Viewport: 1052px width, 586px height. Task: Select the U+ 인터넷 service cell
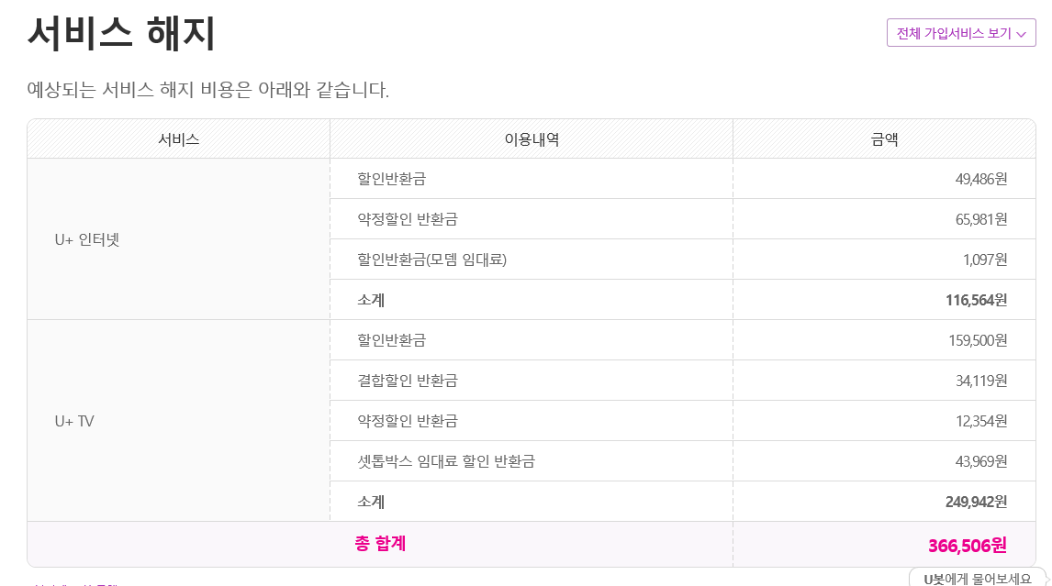(x=87, y=240)
